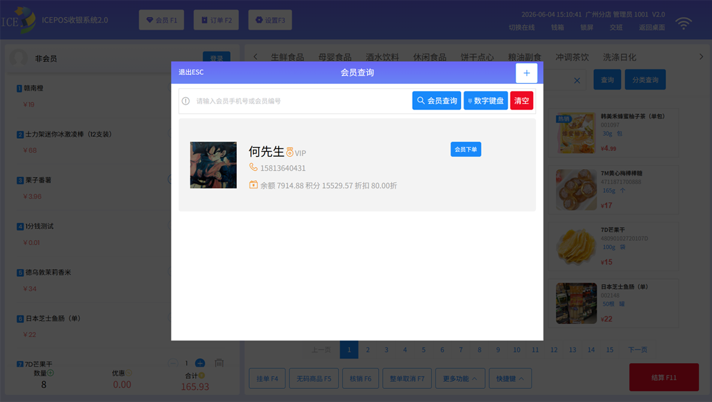This screenshot has height=402, width=712.
Task: Open 设置 F3 settings gear button
Action: [270, 20]
